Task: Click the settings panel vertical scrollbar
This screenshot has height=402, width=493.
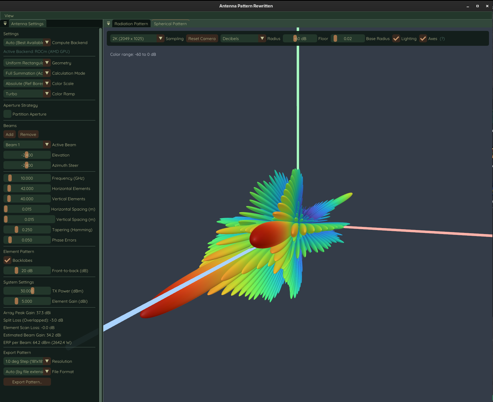Action: click(x=100, y=215)
